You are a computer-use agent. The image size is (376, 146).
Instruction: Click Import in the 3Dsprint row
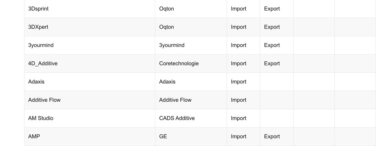pyautogui.click(x=239, y=9)
